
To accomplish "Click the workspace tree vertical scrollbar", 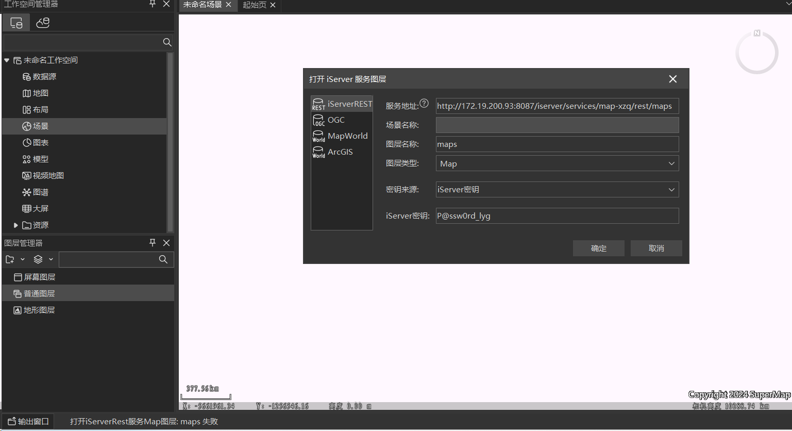I will click(x=170, y=142).
